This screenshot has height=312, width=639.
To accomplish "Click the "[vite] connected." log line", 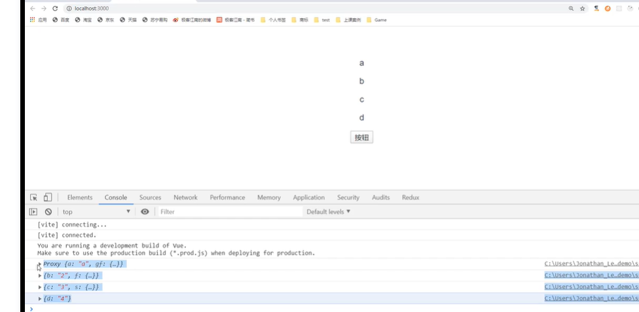I will coord(67,235).
